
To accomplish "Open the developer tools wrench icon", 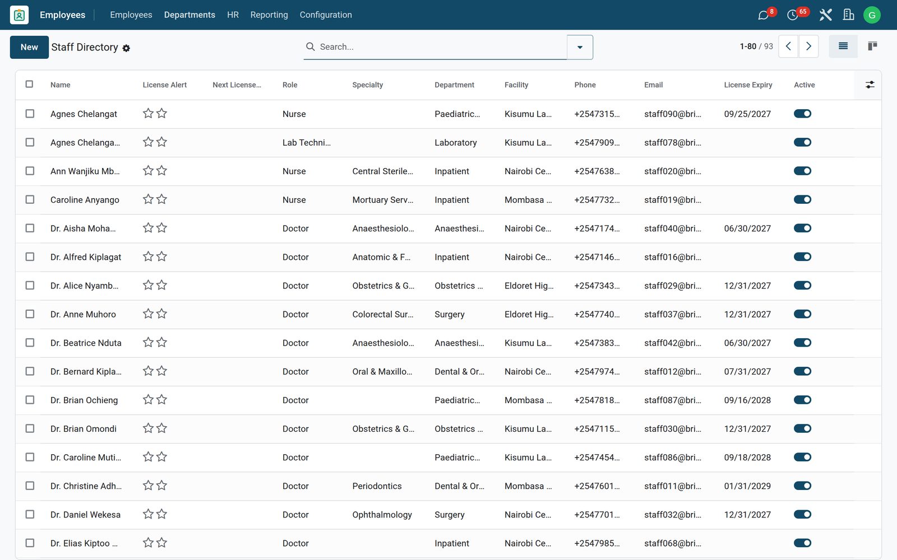I will (825, 15).
